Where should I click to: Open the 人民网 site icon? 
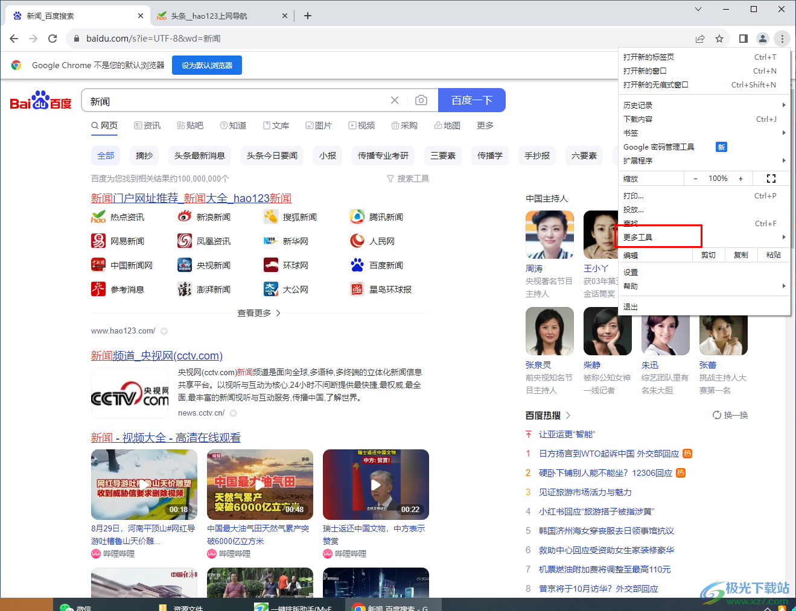click(x=357, y=241)
